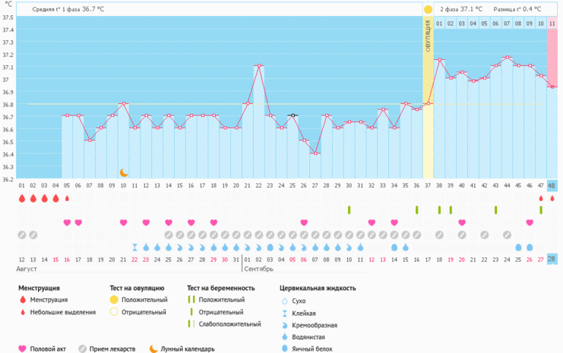563x353 pixels.
Task: Click the 'Средняя t° 1 фаза 36.7 °C' label
Action: pyautogui.click(x=68, y=10)
